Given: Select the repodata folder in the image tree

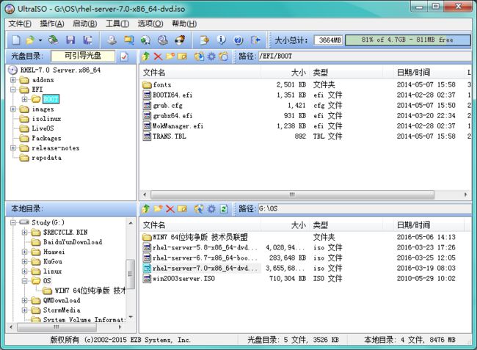Looking at the screenshot, I should click(46, 158).
